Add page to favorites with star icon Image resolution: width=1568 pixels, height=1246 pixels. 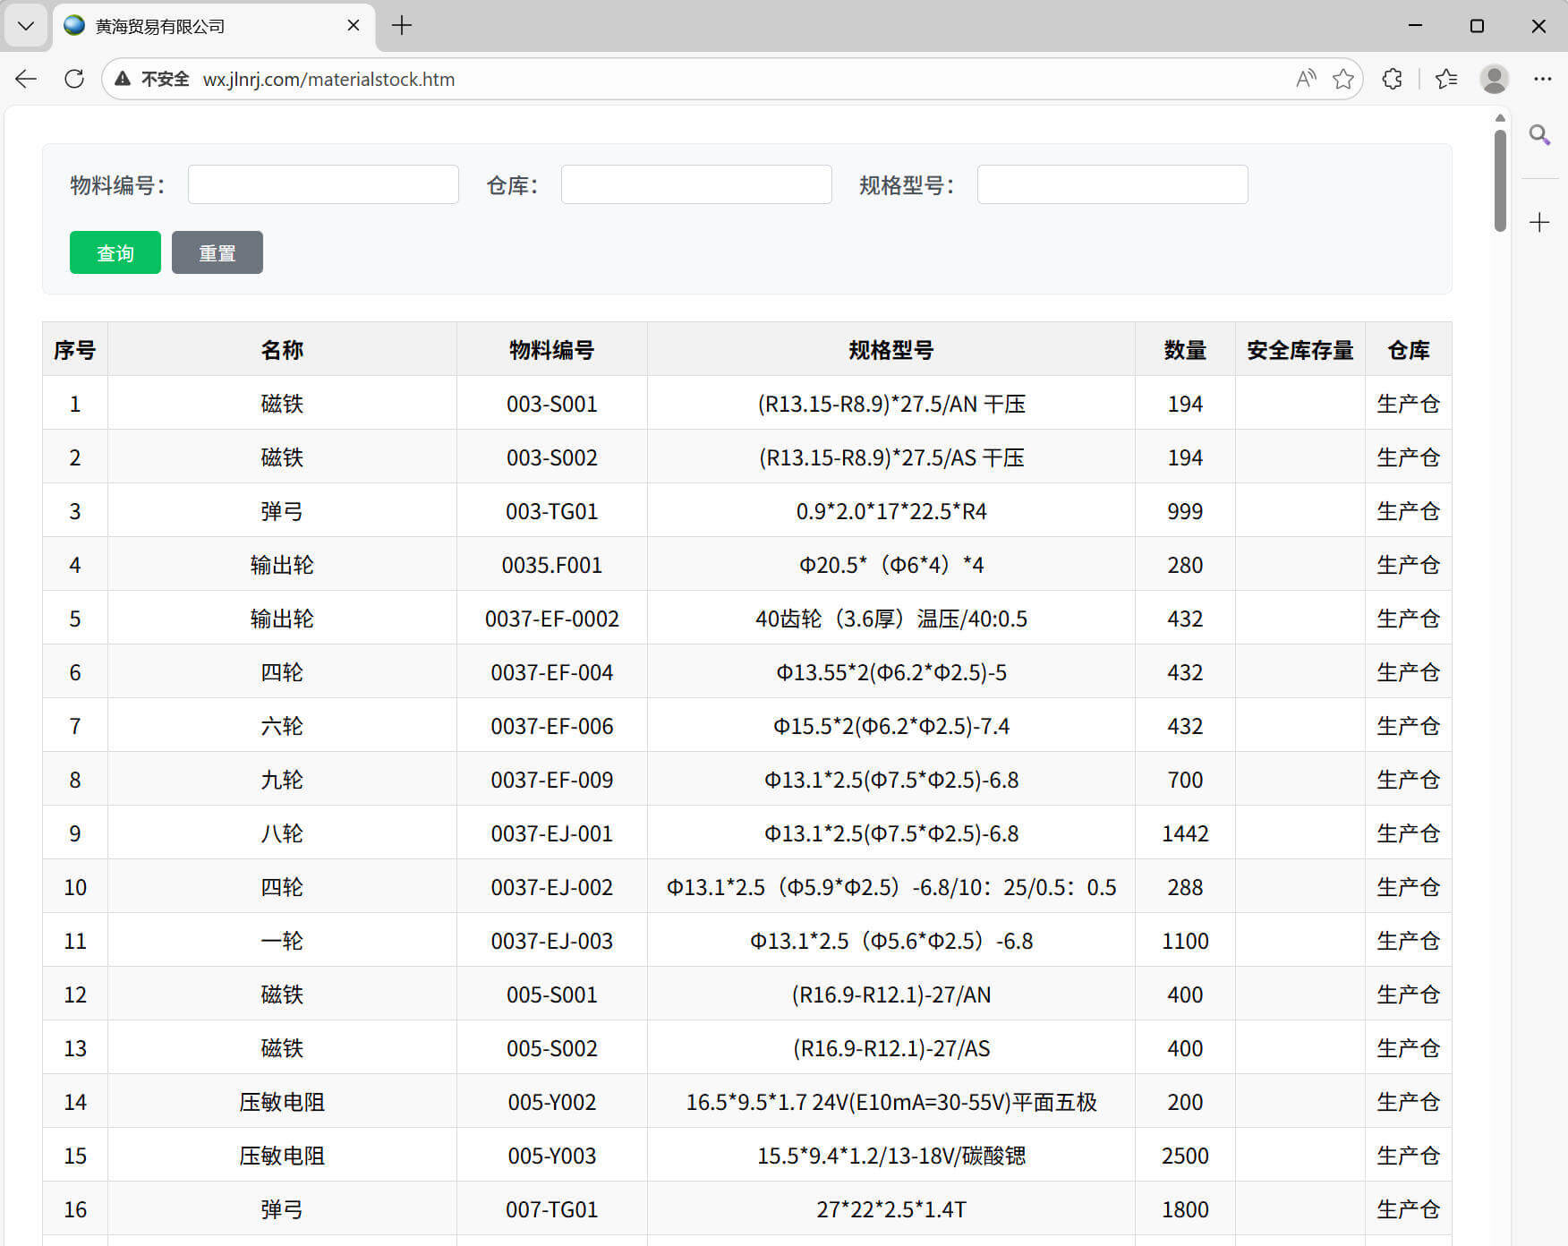coord(1342,79)
